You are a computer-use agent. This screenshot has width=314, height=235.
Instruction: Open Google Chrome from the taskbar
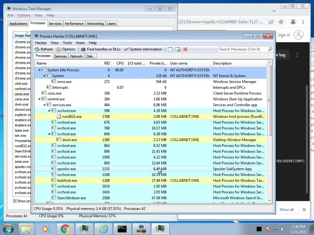(65, 229)
